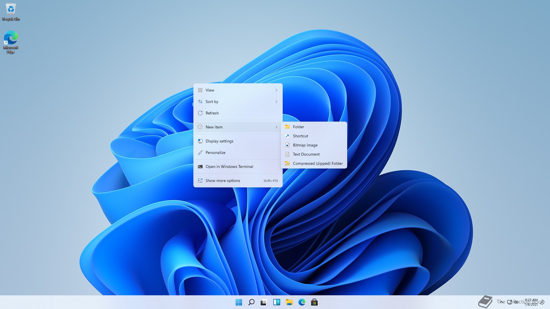Viewport: 550px width, 309px height.
Task: Create a new Folder from submenu
Action: 314,127
